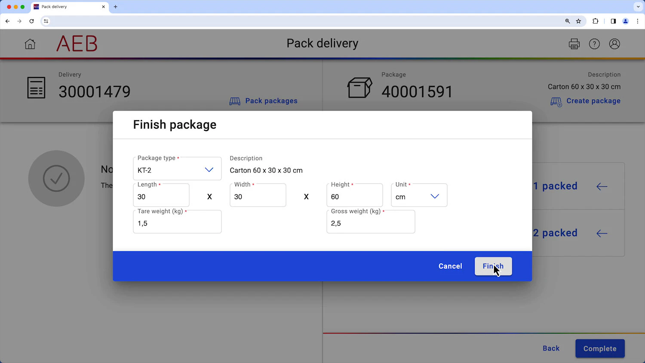Click the Finish button in the dialog
The height and width of the screenshot is (363, 645).
(x=493, y=266)
